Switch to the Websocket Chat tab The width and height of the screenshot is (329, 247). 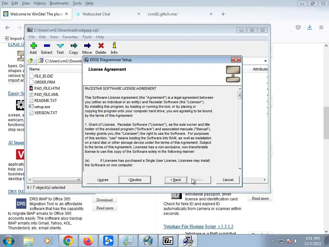[x=96, y=14]
